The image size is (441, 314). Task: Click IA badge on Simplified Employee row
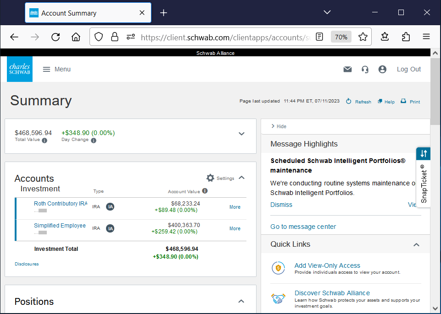(x=110, y=228)
